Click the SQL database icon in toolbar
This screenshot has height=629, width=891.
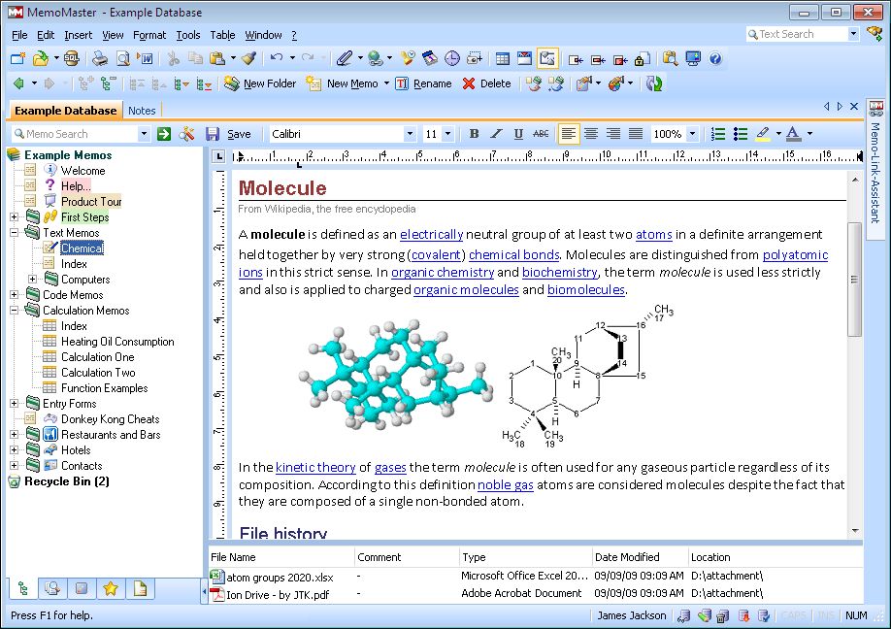click(72, 59)
